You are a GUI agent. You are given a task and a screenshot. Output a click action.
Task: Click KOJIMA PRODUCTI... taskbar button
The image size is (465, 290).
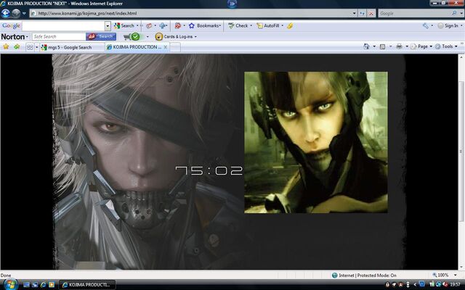coord(87,285)
